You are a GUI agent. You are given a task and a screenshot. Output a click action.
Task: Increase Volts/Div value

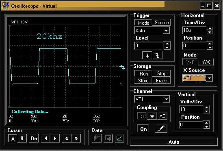coord(206,107)
